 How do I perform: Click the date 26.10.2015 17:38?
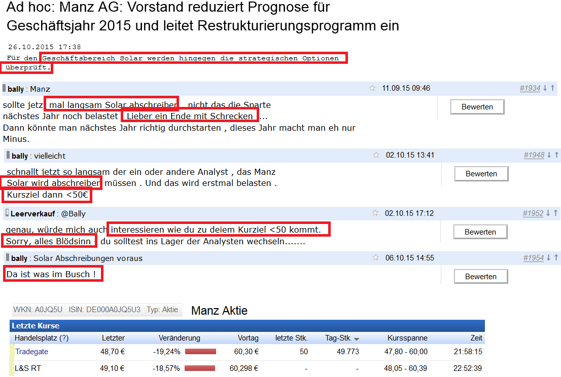click(44, 47)
